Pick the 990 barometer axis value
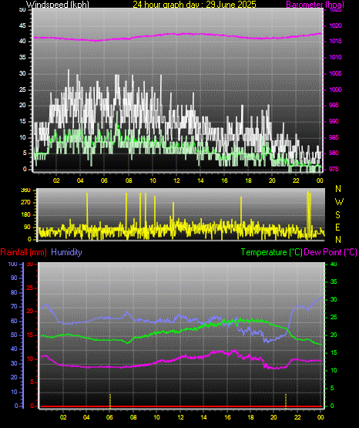 [x=334, y=121]
